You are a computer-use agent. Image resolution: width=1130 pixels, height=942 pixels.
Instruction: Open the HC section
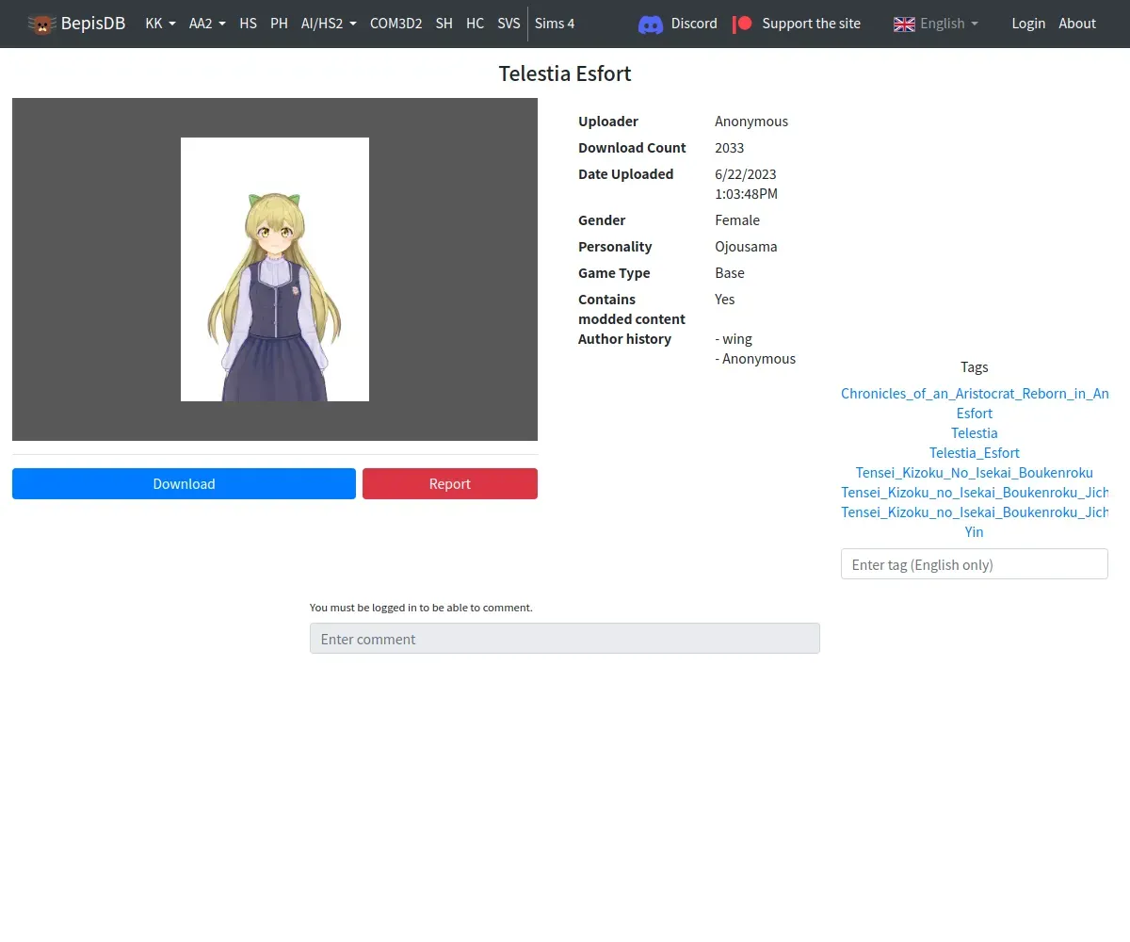pos(476,24)
